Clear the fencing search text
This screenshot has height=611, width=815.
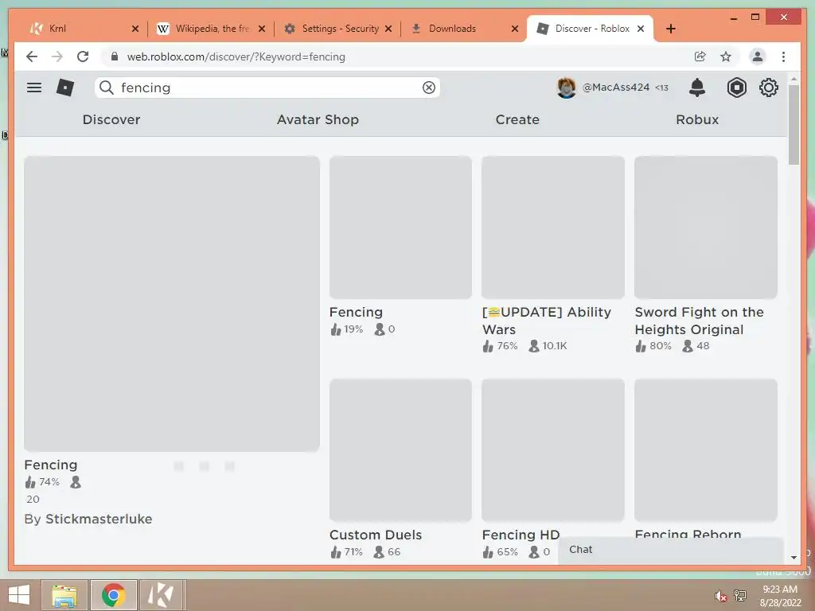(429, 88)
